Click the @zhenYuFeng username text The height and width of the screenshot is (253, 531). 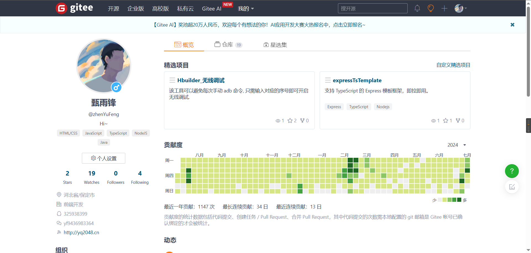(x=104, y=114)
